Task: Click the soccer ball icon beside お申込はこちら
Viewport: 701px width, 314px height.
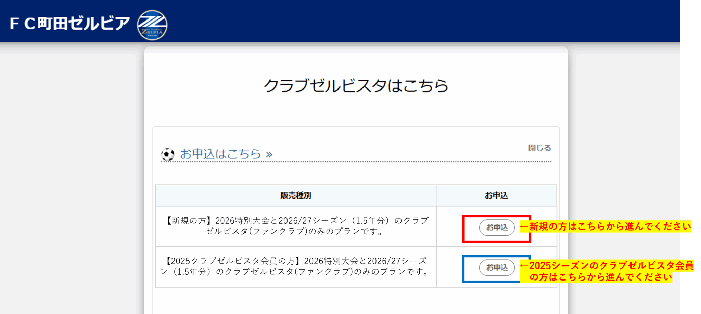Action: pyautogui.click(x=168, y=154)
